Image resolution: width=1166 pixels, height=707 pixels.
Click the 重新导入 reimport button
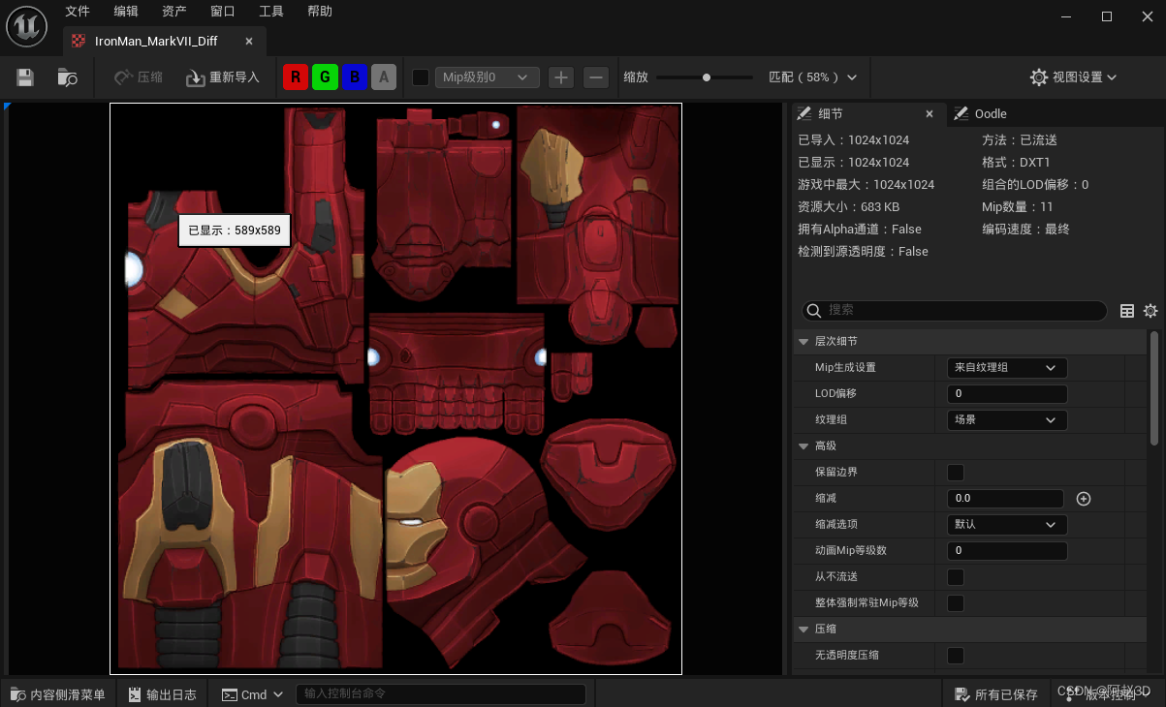pos(223,77)
